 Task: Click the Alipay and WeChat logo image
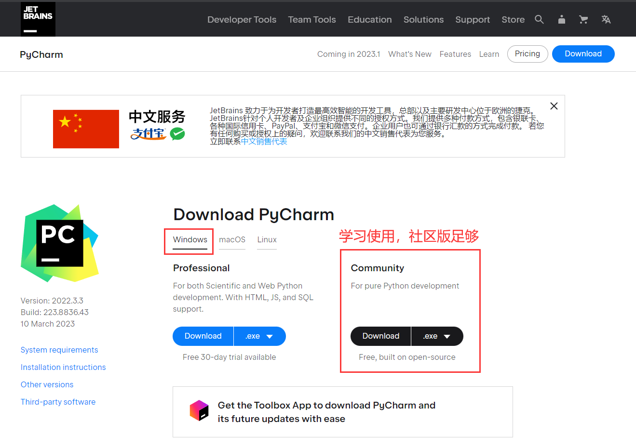point(158,133)
